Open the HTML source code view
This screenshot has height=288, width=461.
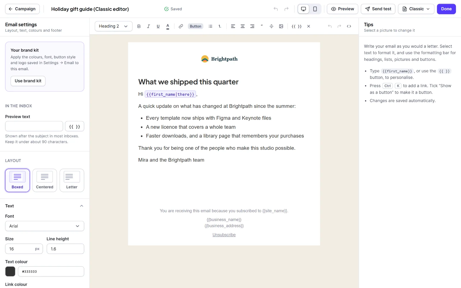[349, 26]
